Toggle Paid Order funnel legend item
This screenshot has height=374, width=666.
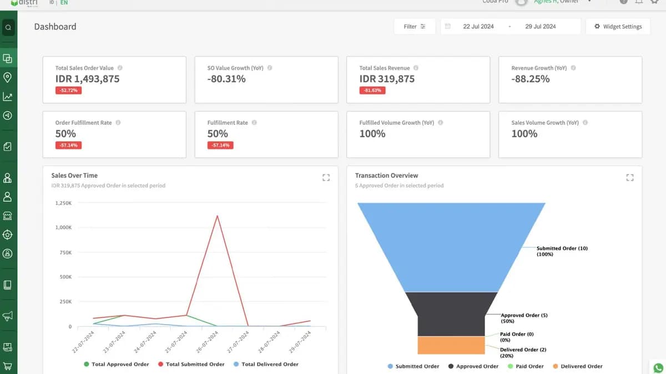pos(526,366)
